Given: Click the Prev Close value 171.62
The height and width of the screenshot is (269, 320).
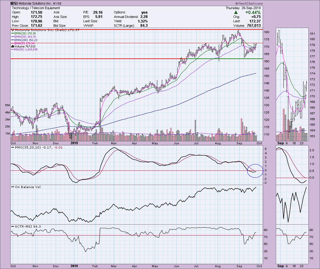Looking at the screenshot, I should pyautogui.click(x=36, y=26).
